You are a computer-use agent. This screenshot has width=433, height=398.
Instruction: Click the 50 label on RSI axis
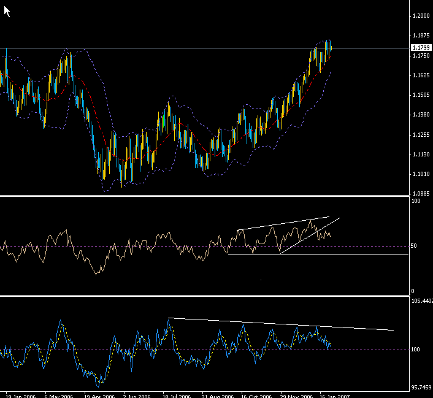[x=415, y=246]
